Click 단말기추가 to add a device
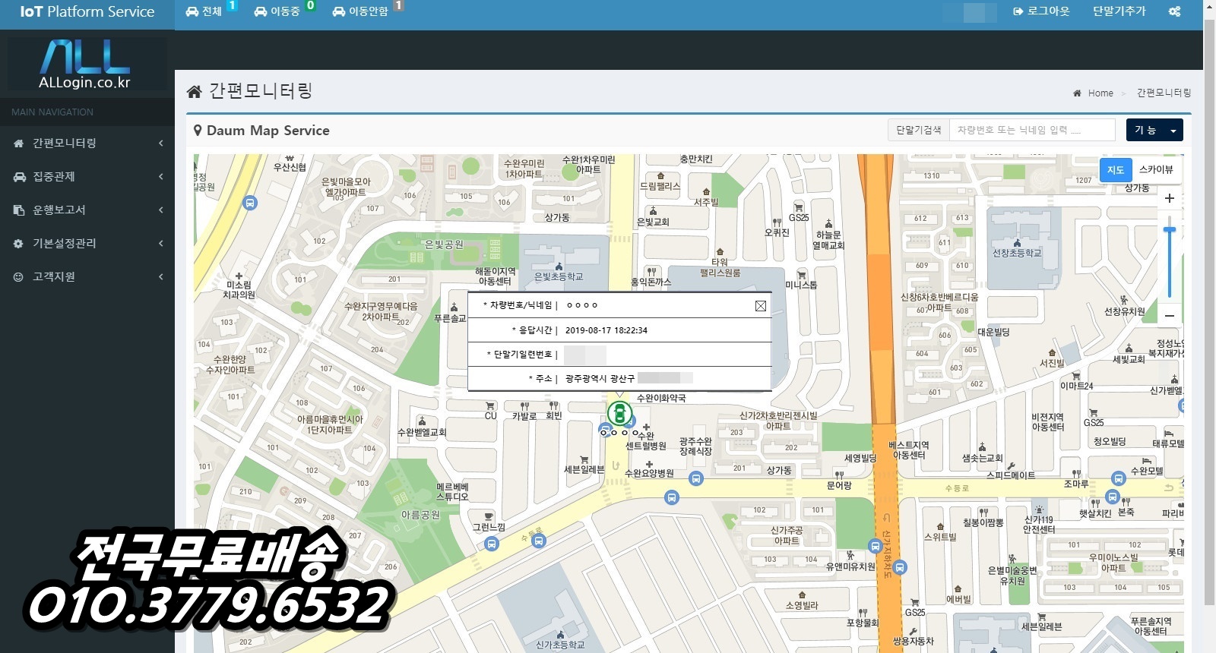This screenshot has height=653, width=1216. [1119, 11]
